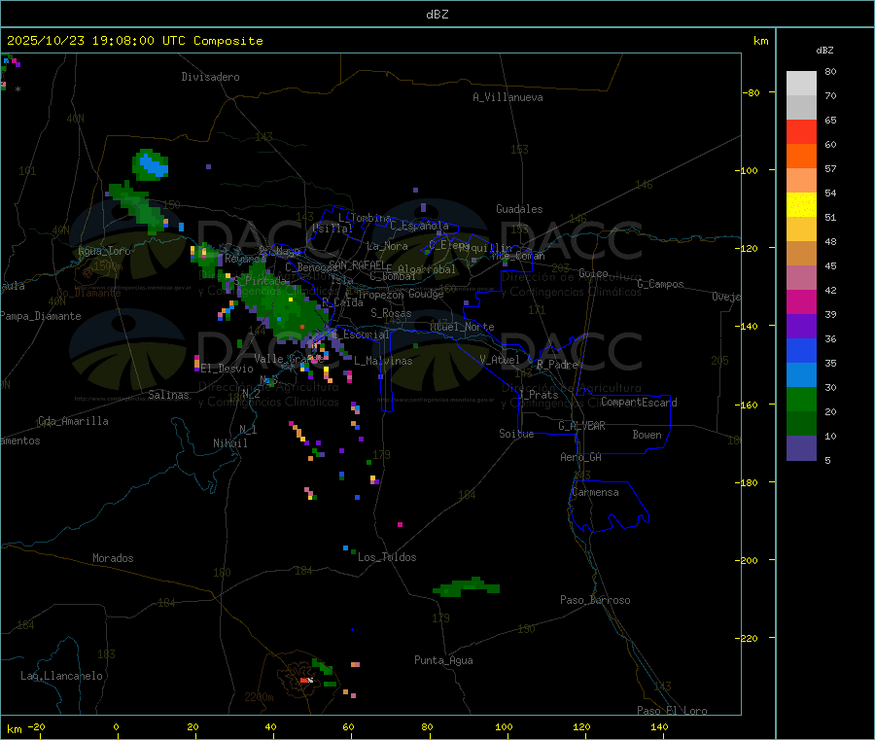875x740 pixels.
Task: Click the red echo pixel on the volcano
Action: [x=304, y=681]
